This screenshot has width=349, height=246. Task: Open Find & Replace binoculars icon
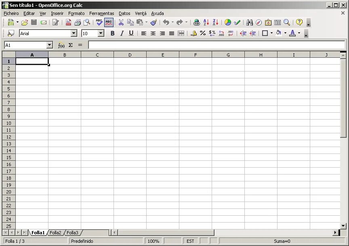pos(250,22)
